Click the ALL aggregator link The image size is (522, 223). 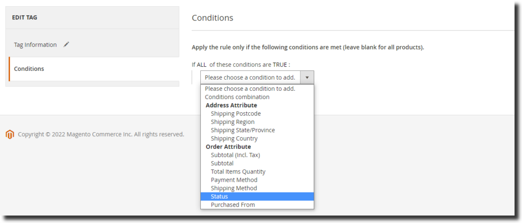[202, 64]
